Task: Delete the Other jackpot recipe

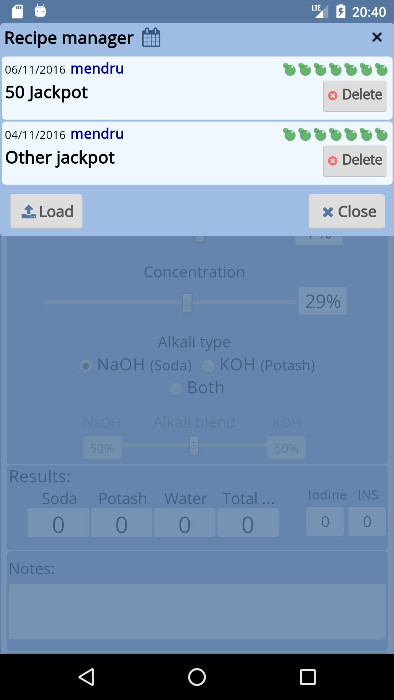Action: click(355, 161)
